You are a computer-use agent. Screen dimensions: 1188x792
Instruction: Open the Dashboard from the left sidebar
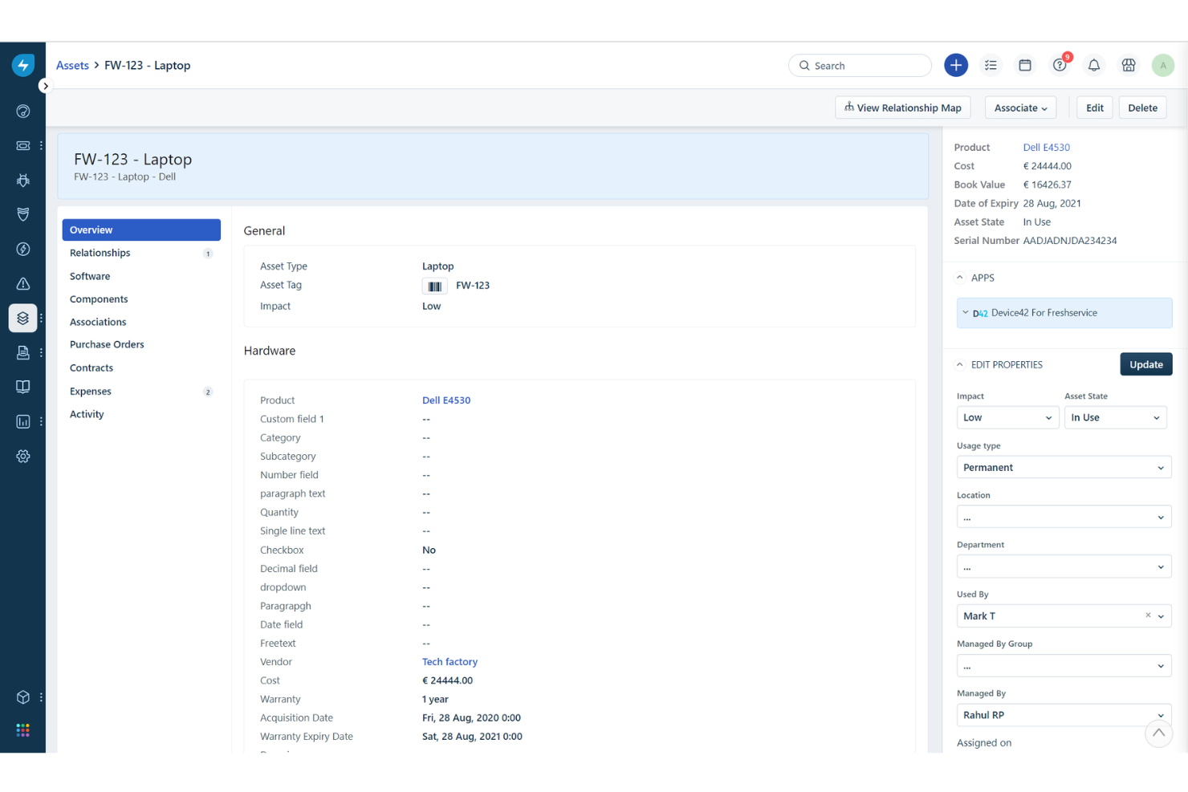point(22,112)
